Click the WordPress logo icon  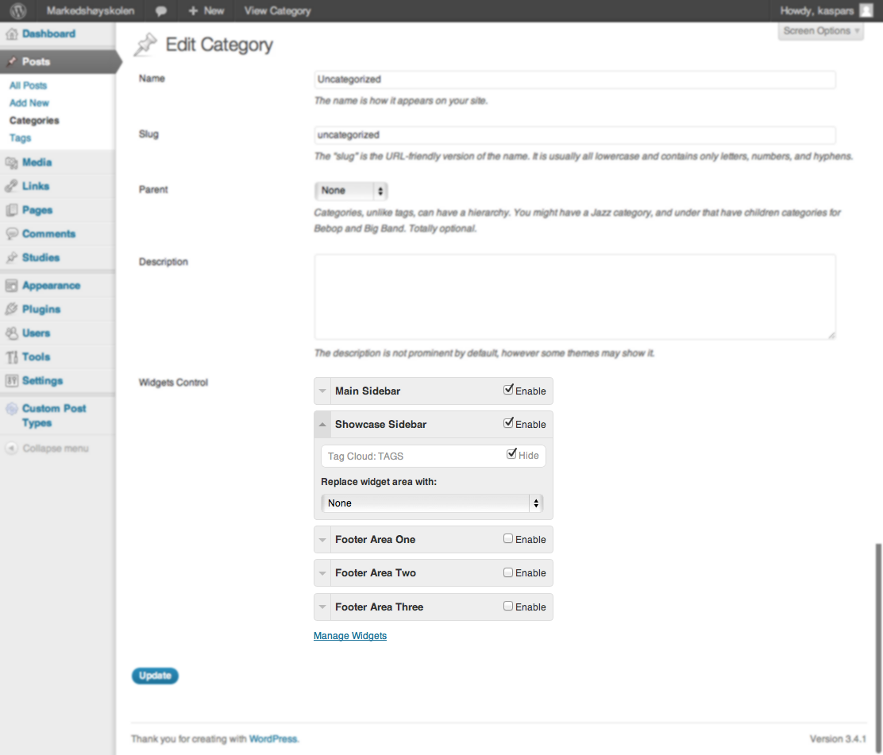17,11
